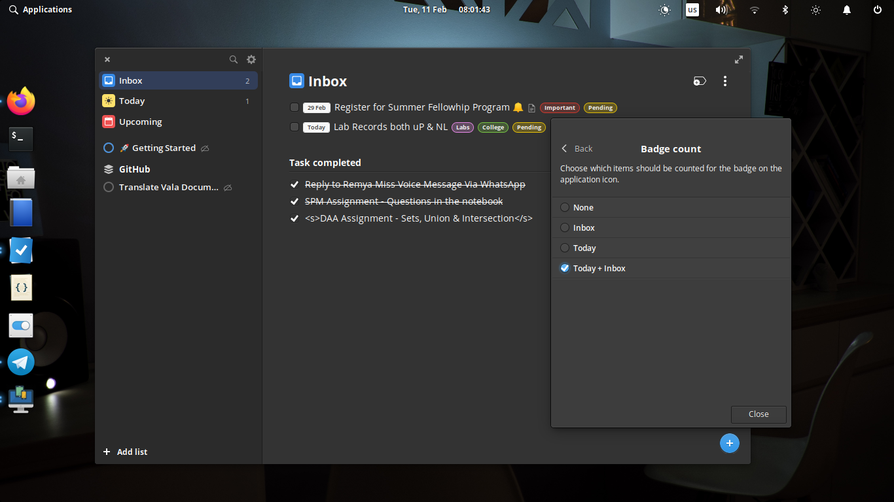Click the cloud-off icon beside Getting Started

coord(205,148)
